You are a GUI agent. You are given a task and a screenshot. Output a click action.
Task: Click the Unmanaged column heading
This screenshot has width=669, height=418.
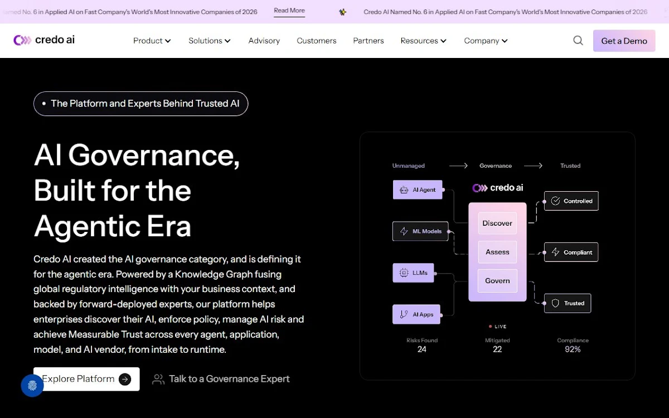(x=409, y=166)
